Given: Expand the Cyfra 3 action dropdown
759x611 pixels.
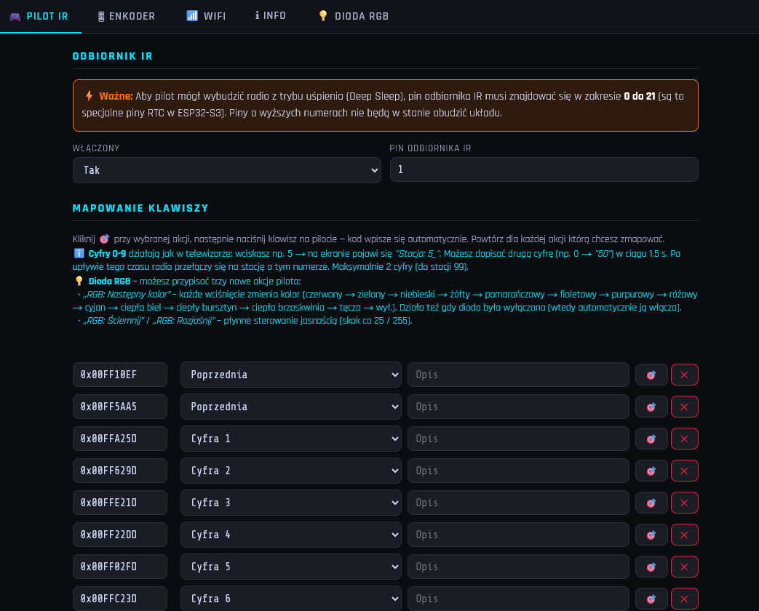Looking at the screenshot, I should [291, 503].
